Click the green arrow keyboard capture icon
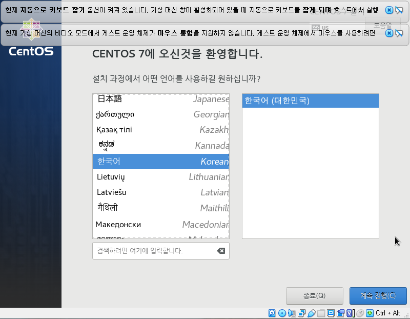Image resolution: width=410 pixels, height=319 pixels. (x=370, y=313)
